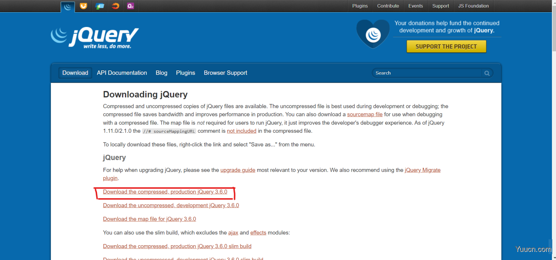
Task: Click the SUPPORT THE PROJECT button
Action: click(446, 46)
